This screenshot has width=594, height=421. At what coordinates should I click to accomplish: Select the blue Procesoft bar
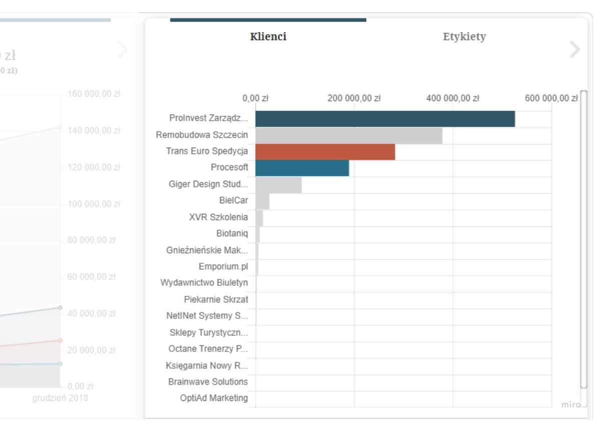(x=302, y=168)
